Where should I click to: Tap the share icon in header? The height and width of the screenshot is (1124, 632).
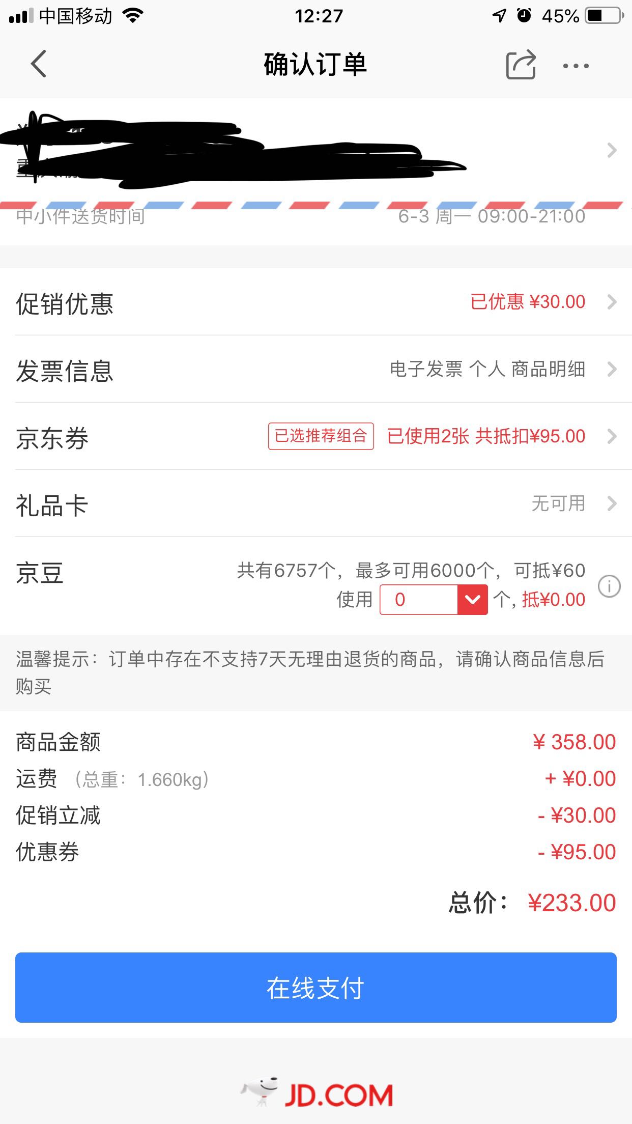click(521, 65)
